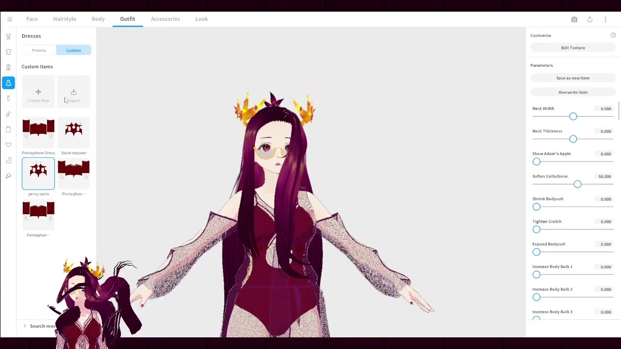Click the Edit Texture button

(573, 48)
